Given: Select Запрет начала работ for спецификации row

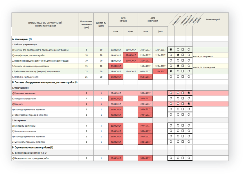Looking at the screenshot, I should point(189,55).
